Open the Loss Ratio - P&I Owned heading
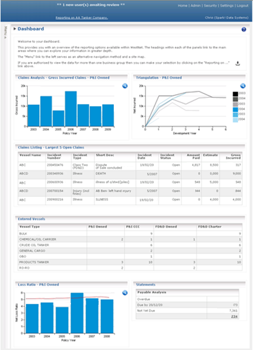 pos(38,285)
